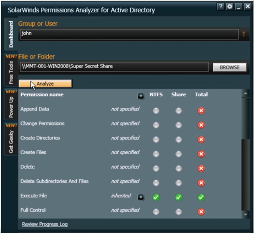Screen dimensions: 254x233
Task: Open the Free Tools tab
Action: pyautogui.click(x=11, y=70)
